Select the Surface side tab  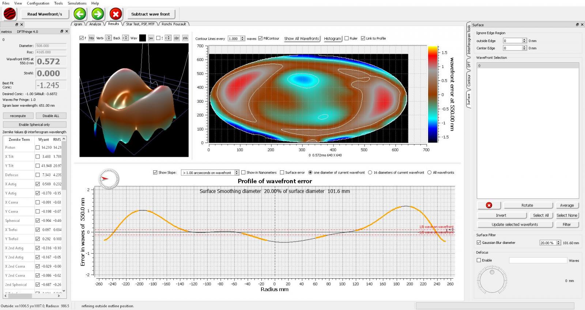[x=469, y=99]
